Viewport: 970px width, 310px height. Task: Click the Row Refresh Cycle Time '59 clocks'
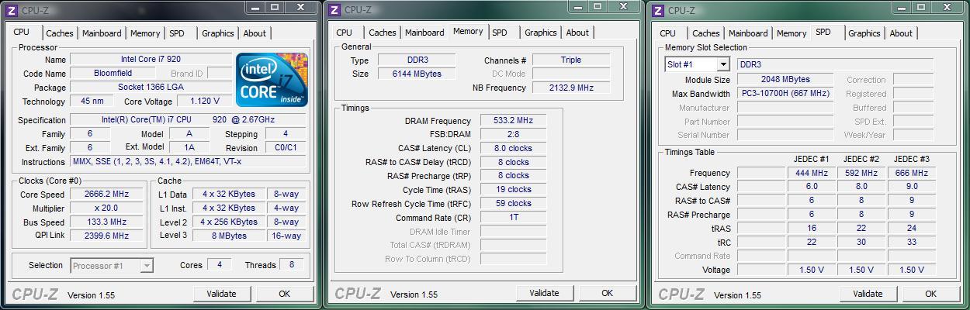(x=513, y=203)
